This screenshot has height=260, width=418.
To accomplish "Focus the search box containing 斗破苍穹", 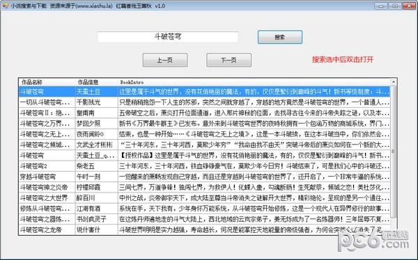I will 168,37.
